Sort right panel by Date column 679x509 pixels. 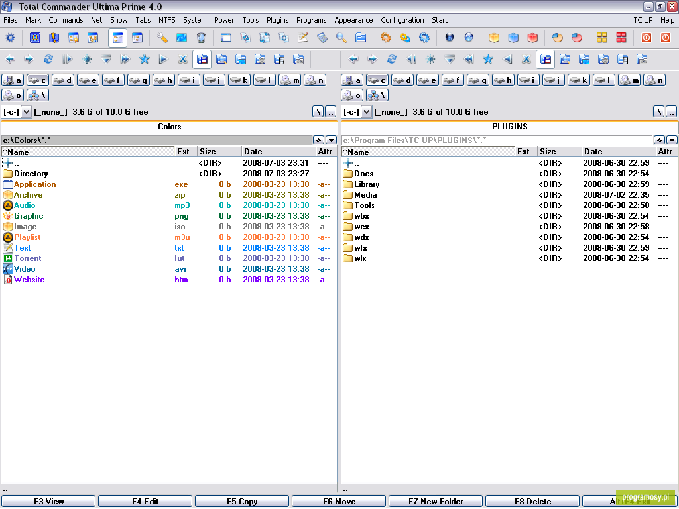click(619, 152)
